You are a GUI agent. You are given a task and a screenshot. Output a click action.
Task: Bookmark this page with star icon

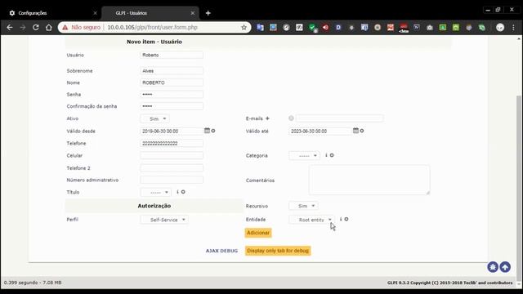click(244, 27)
